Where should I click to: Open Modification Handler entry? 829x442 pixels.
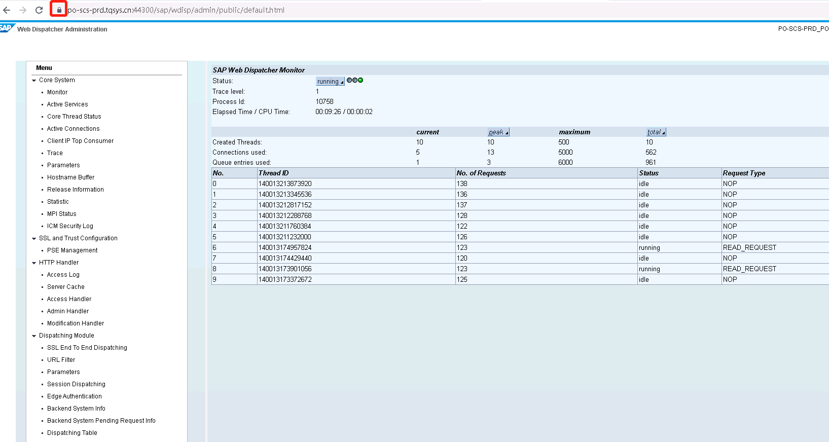76,323
